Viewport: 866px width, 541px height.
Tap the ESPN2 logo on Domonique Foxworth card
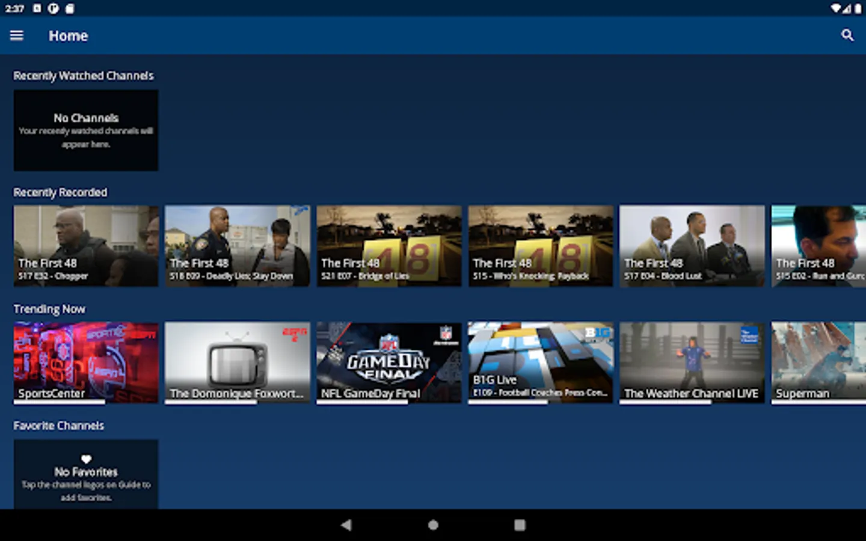click(295, 334)
